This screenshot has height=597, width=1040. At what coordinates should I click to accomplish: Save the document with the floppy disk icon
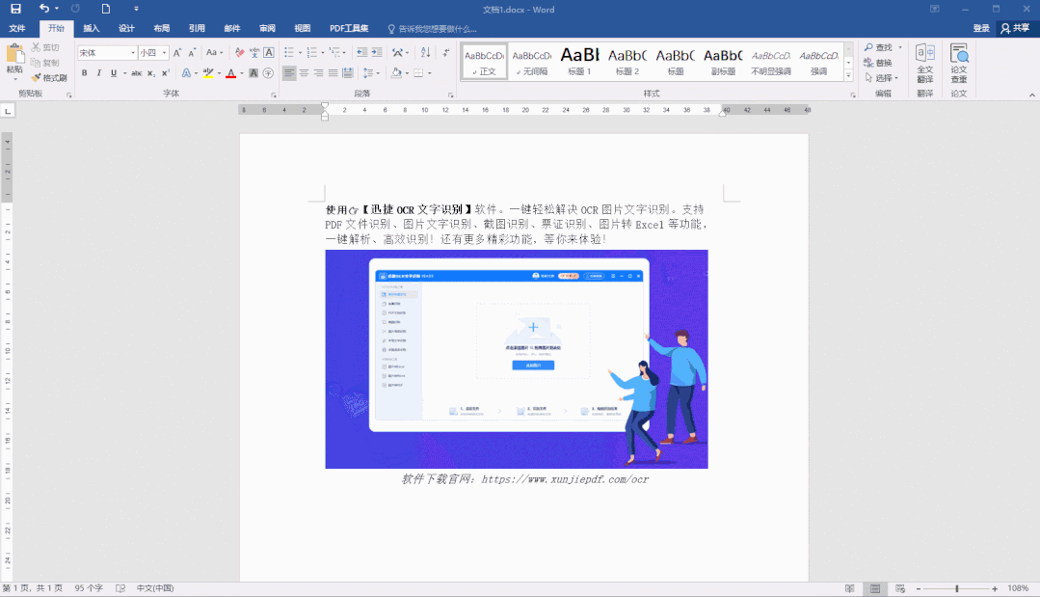click(16, 9)
